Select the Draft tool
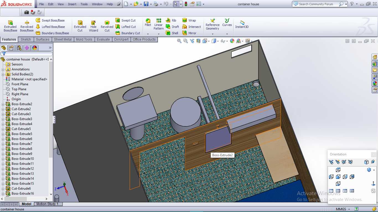Viewport: 378px width, 212px height. 172,27
